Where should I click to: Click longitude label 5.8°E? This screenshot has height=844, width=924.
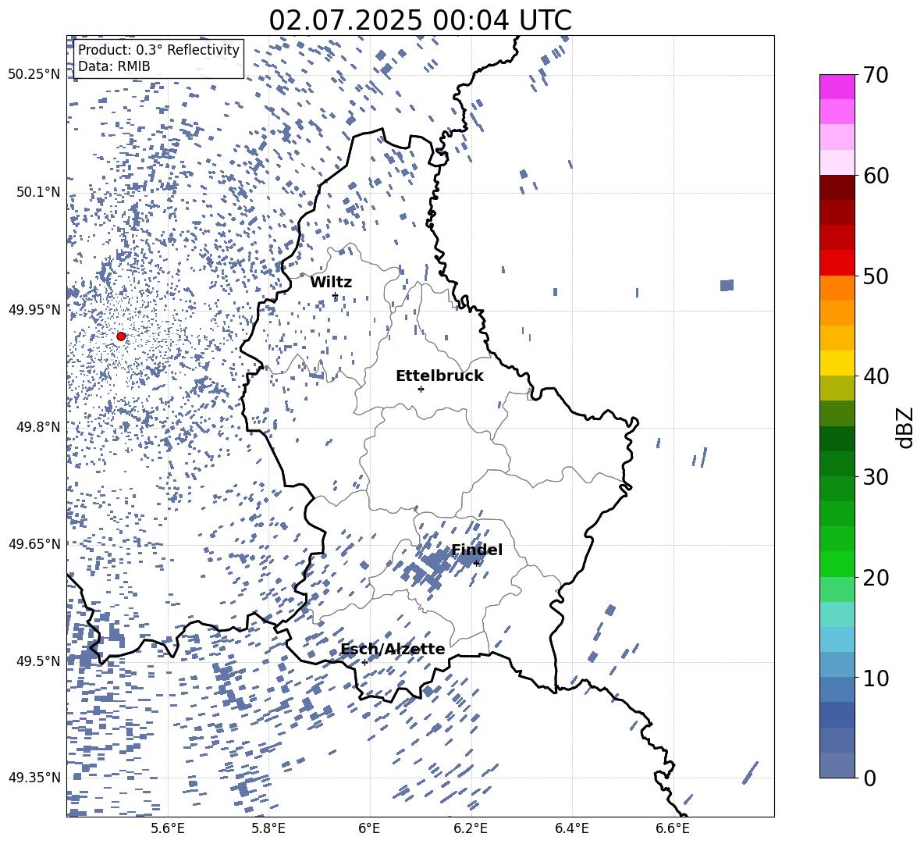[x=268, y=828]
